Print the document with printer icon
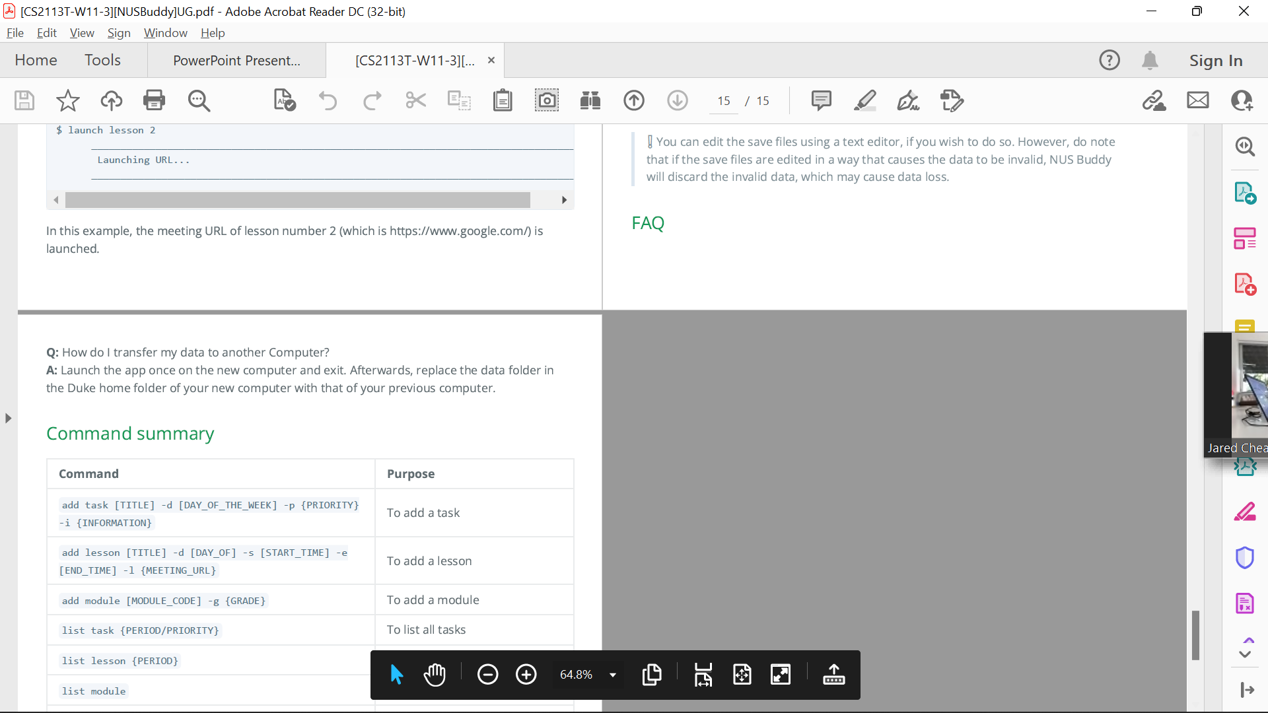This screenshot has height=713, width=1268. (154, 100)
